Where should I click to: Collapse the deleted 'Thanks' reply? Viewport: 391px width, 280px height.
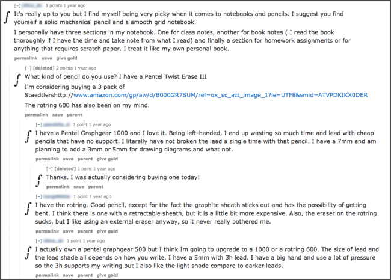click(x=49, y=169)
